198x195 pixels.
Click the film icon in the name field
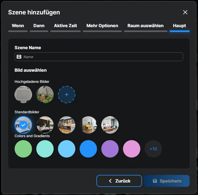19,57
